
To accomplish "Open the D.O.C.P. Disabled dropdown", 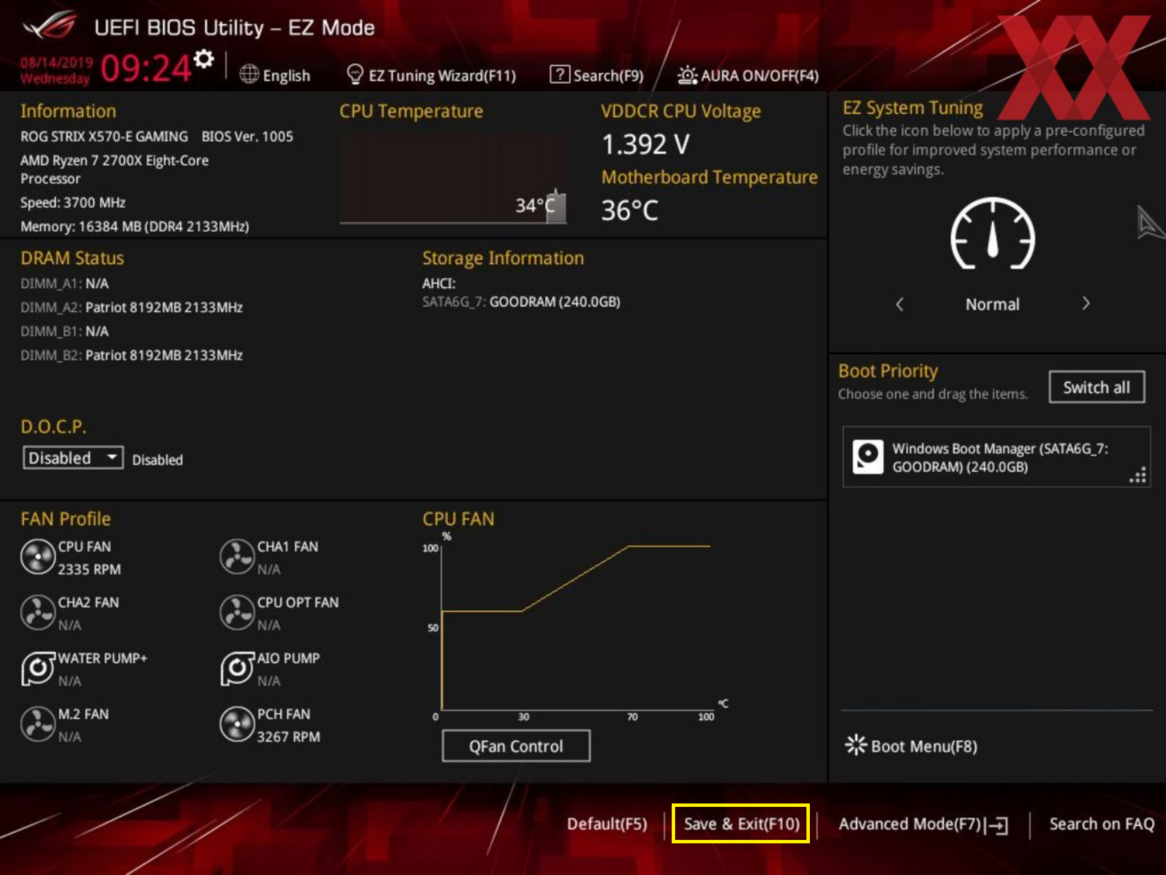I will 73,458.
